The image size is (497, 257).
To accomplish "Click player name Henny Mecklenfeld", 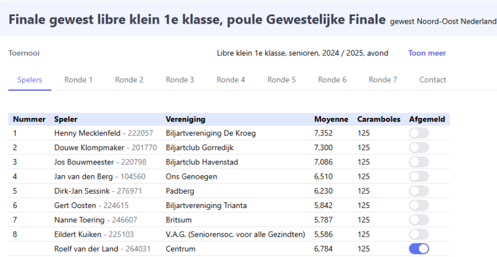I will (88, 133).
